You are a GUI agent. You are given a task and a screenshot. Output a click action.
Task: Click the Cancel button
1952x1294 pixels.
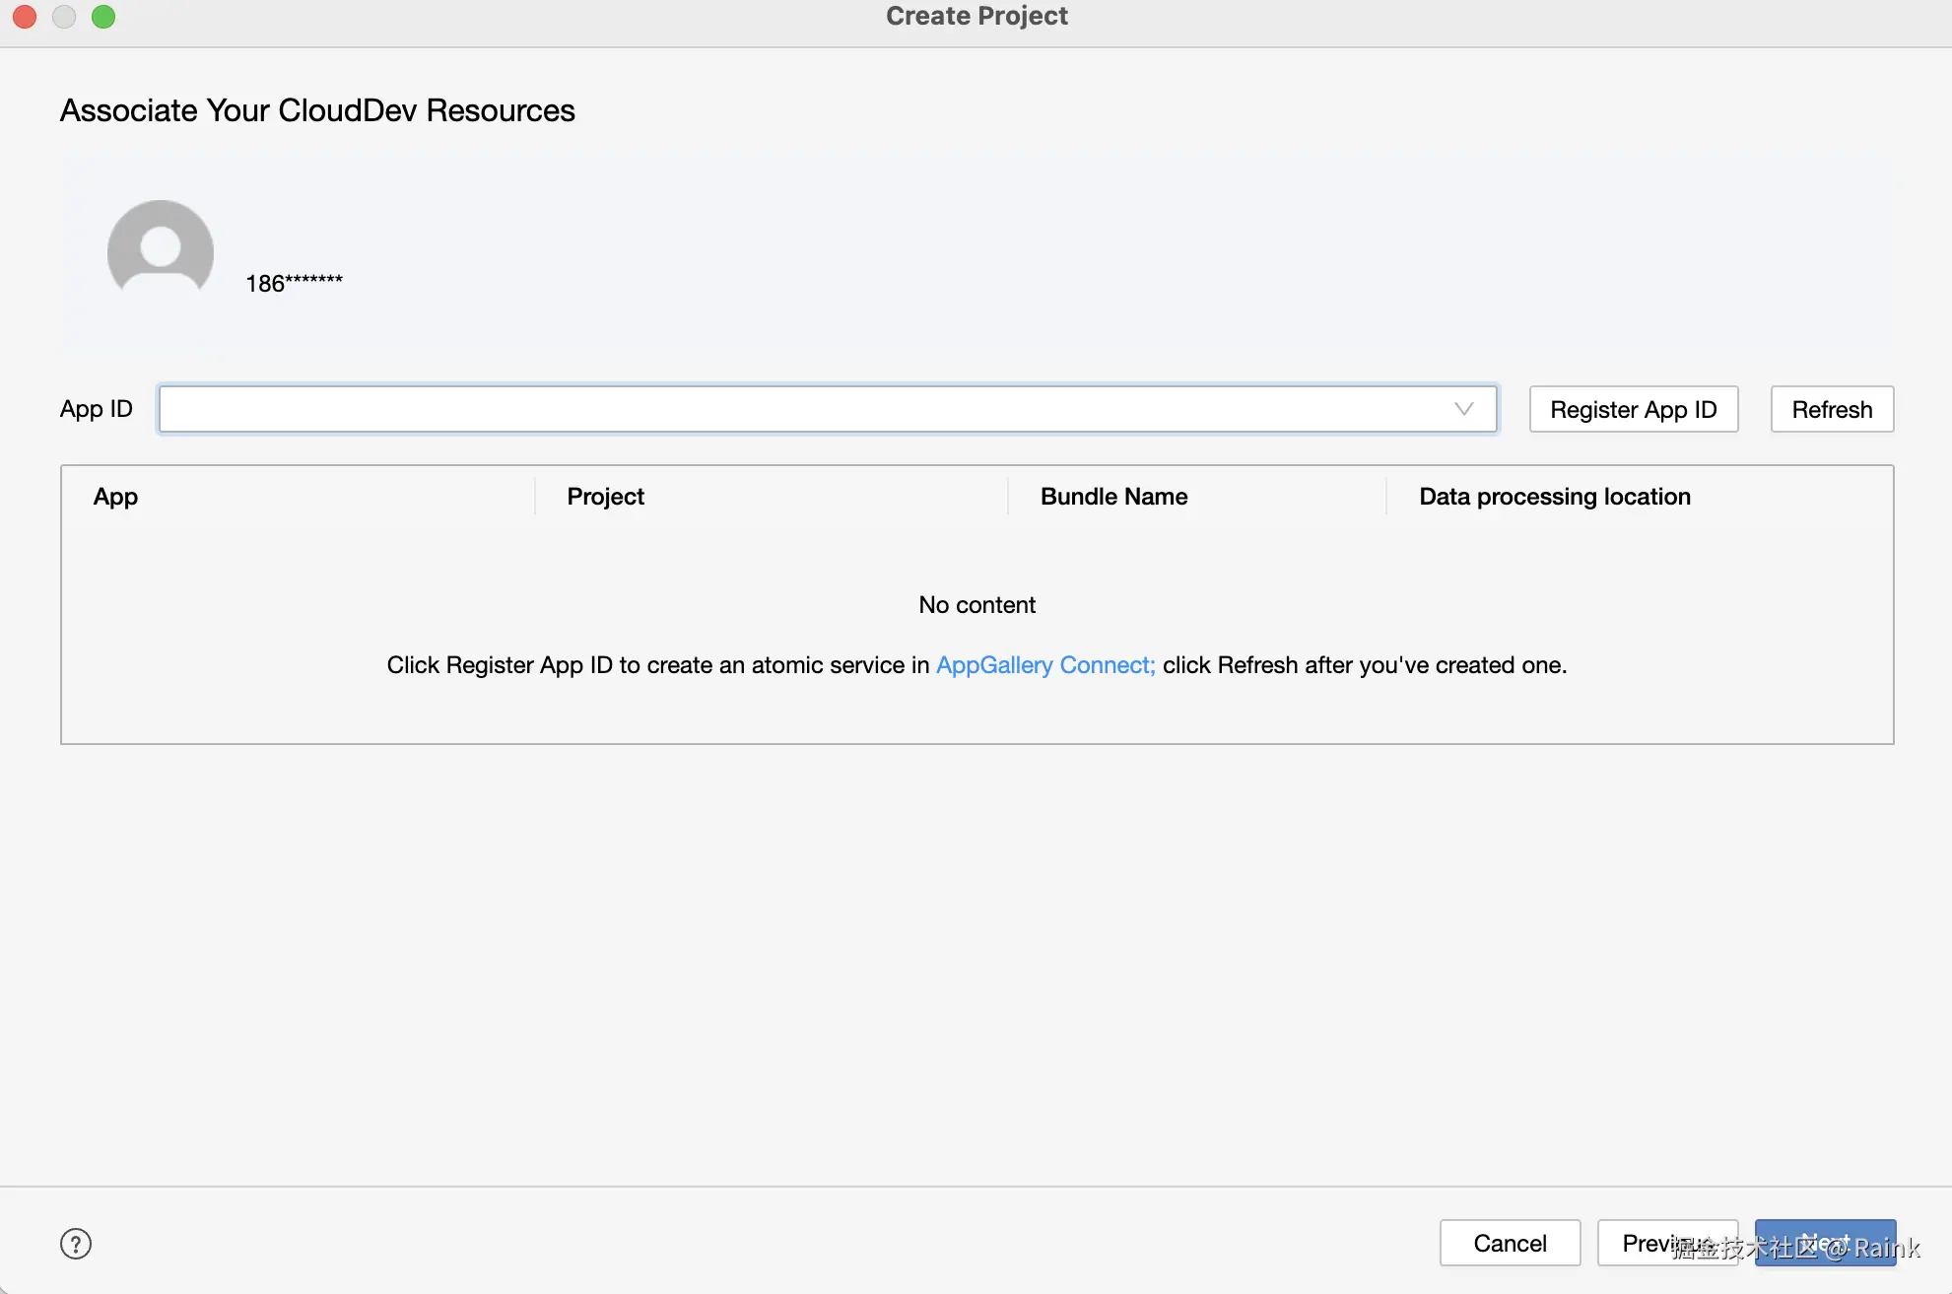pyautogui.click(x=1509, y=1243)
